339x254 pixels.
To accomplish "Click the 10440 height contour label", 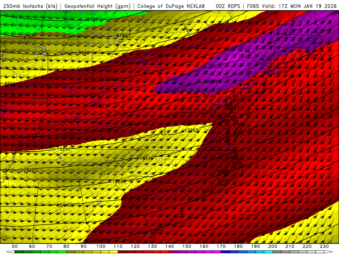I will point(64,205).
